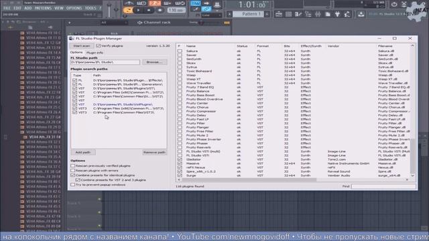Open the Line snap dropdown
Viewport: 429px width, 241px height.
tap(212, 15)
